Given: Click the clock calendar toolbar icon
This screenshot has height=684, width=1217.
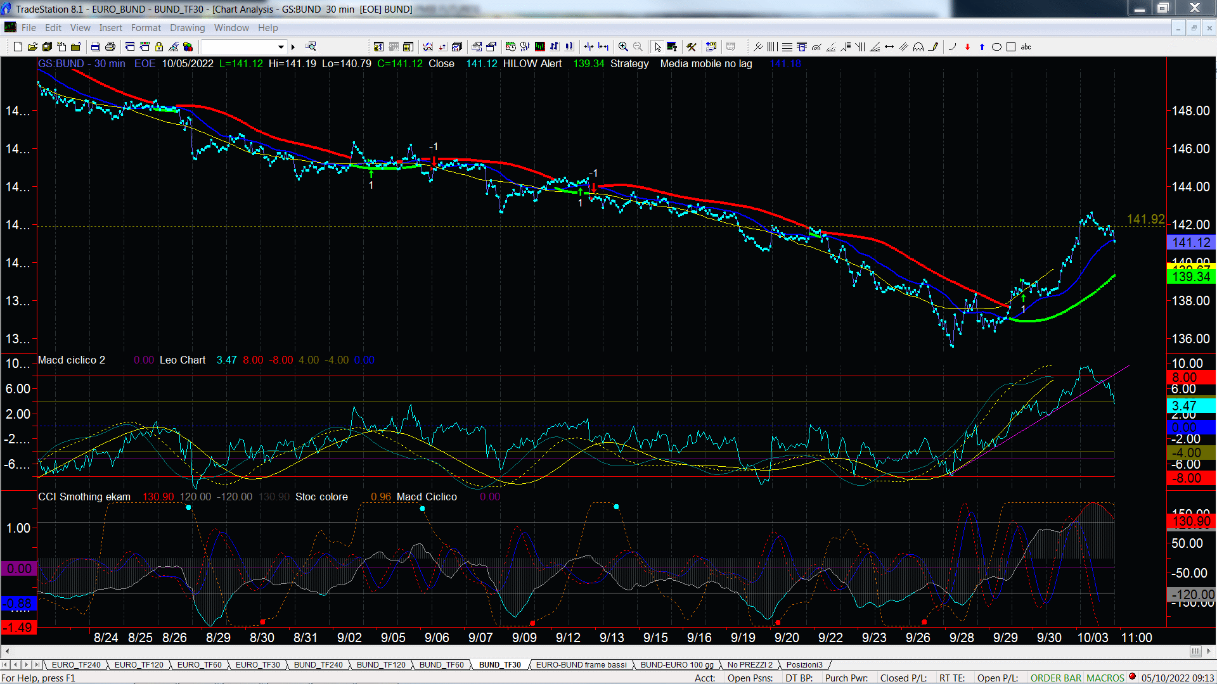Looking at the screenshot, I should (x=510, y=47).
